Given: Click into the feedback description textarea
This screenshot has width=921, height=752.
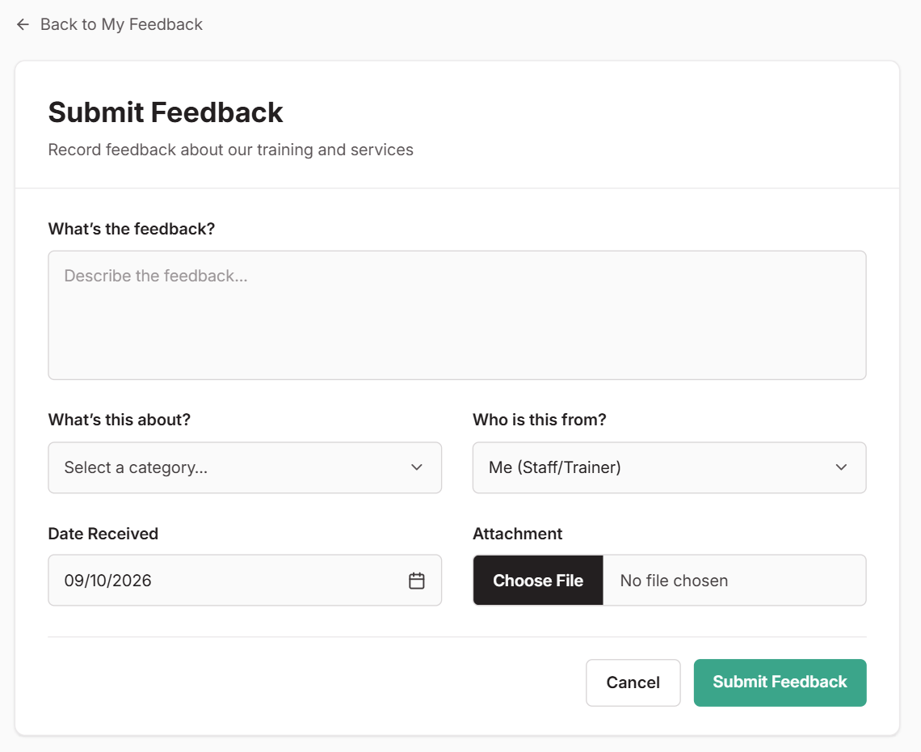Looking at the screenshot, I should coord(457,315).
